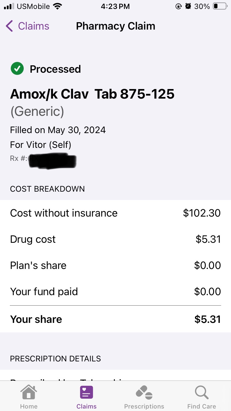Tap the Pharmacy Claim page title
This screenshot has width=231, height=411.
(115, 26)
